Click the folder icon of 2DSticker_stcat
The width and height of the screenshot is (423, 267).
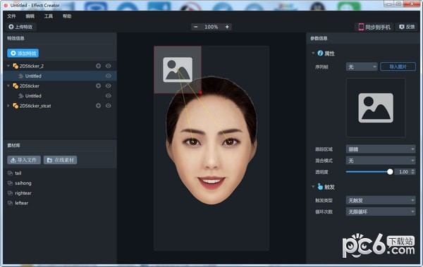16,106
